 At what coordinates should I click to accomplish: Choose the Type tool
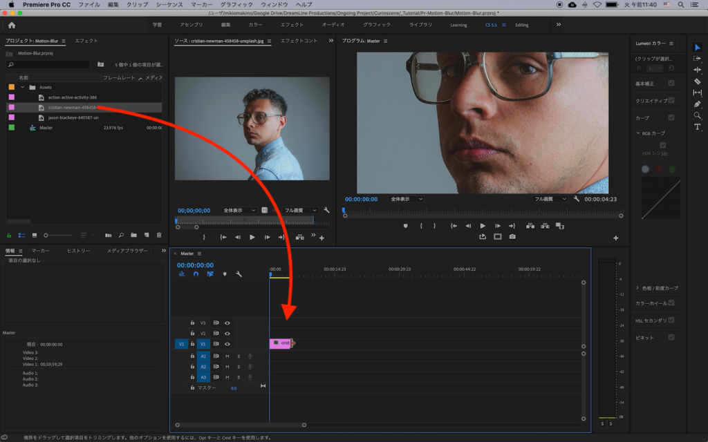click(x=697, y=127)
